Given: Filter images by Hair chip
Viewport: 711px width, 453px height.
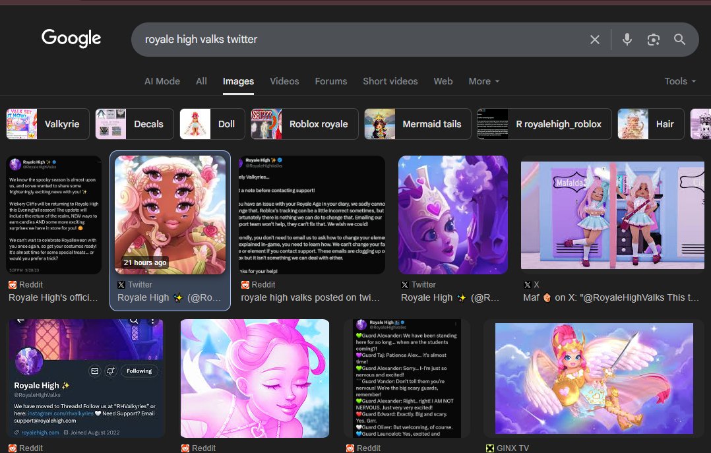Looking at the screenshot, I should 651,124.
